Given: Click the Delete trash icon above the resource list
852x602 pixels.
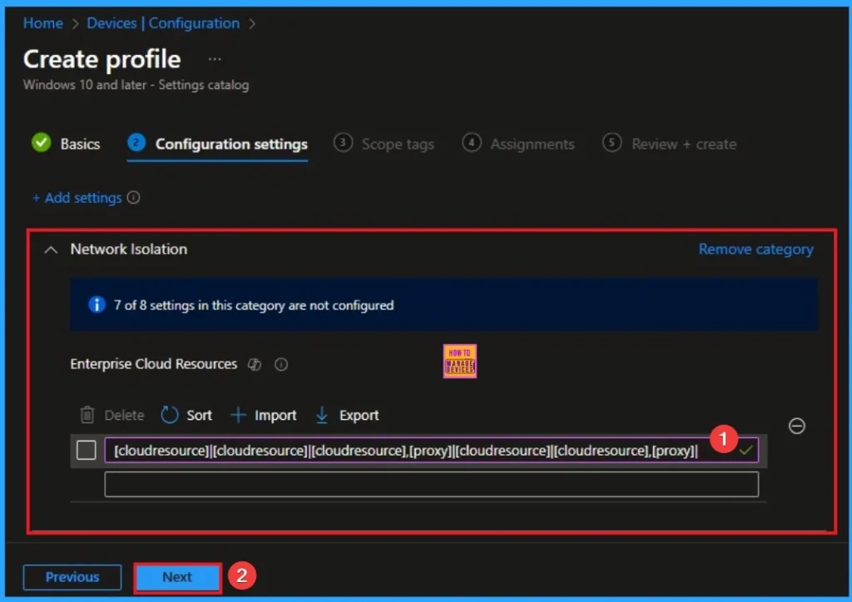Looking at the screenshot, I should coord(87,415).
